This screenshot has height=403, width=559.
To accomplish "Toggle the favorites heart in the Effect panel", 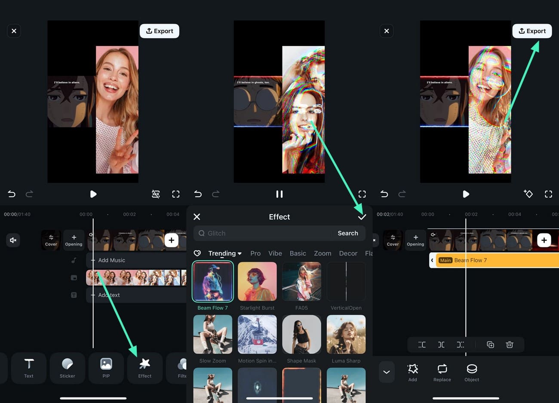I will pyautogui.click(x=197, y=253).
